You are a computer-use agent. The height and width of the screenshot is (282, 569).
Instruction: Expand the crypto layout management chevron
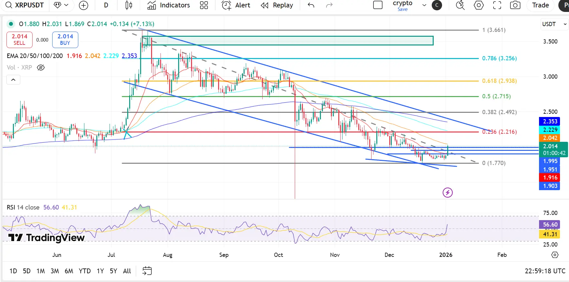tap(424, 5)
